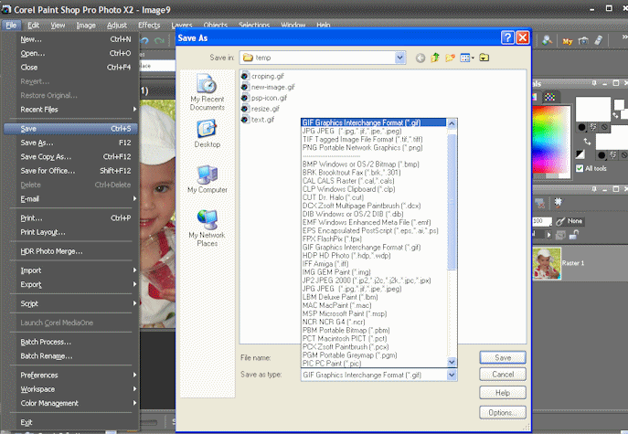The height and width of the screenshot is (434, 628).
Task: Click the Save As dialog help question-mark button
Action: click(x=507, y=37)
